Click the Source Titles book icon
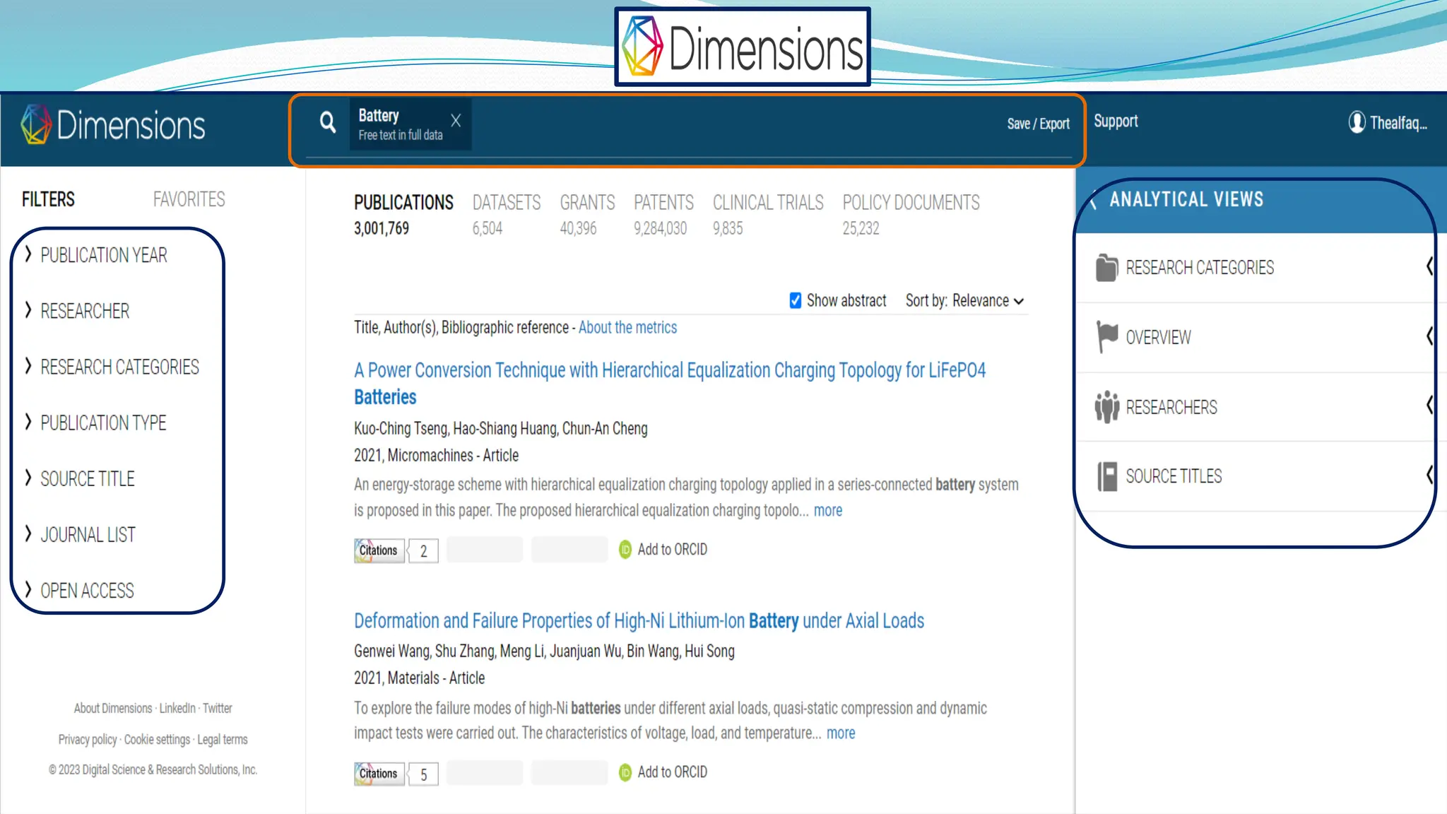The width and height of the screenshot is (1447, 814). (x=1106, y=476)
